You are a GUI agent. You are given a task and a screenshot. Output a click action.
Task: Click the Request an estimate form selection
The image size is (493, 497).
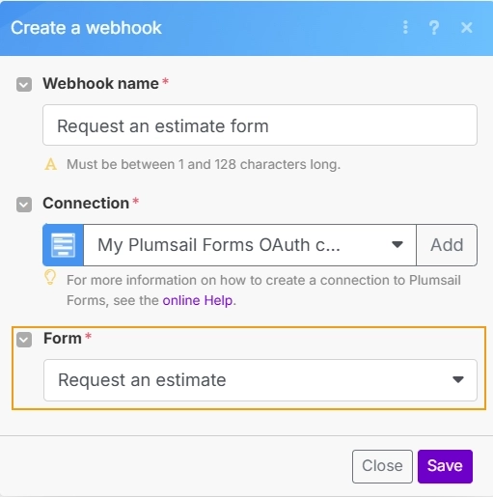click(x=260, y=380)
